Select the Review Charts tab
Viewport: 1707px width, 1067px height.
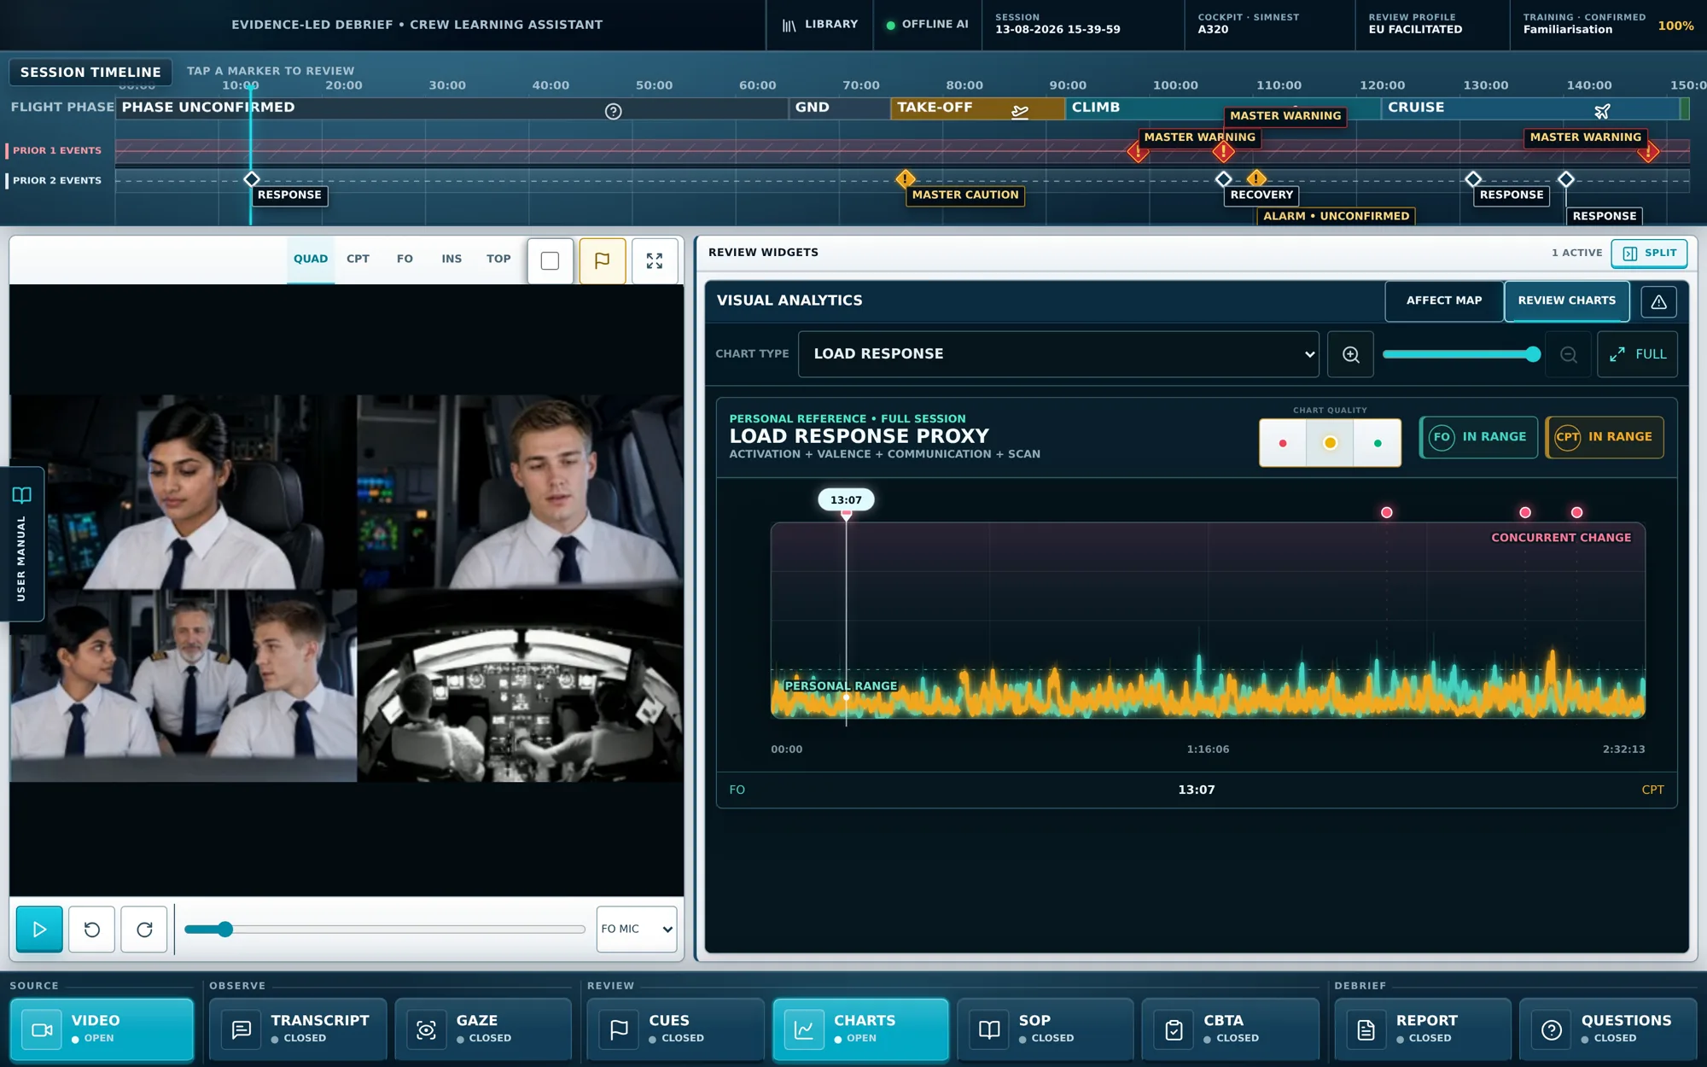point(1566,300)
